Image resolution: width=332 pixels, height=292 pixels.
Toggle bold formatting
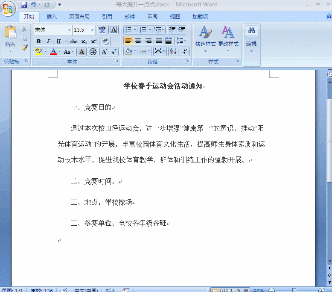[38, 41]
